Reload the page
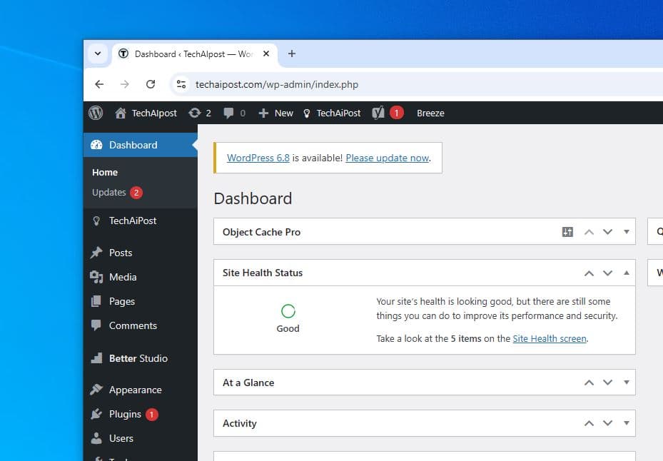This screenshot has height=461, width=663. 151,84
